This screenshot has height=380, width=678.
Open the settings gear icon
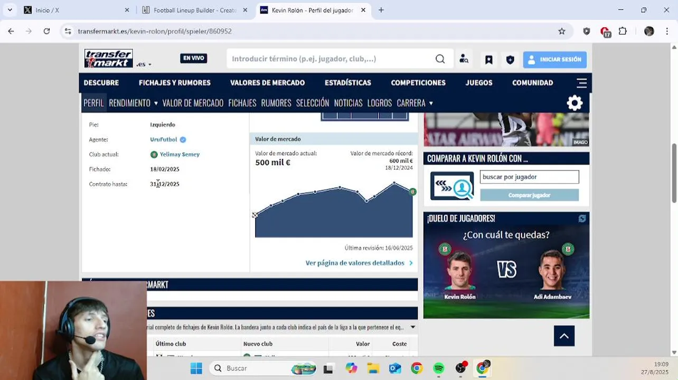[575, 103]
